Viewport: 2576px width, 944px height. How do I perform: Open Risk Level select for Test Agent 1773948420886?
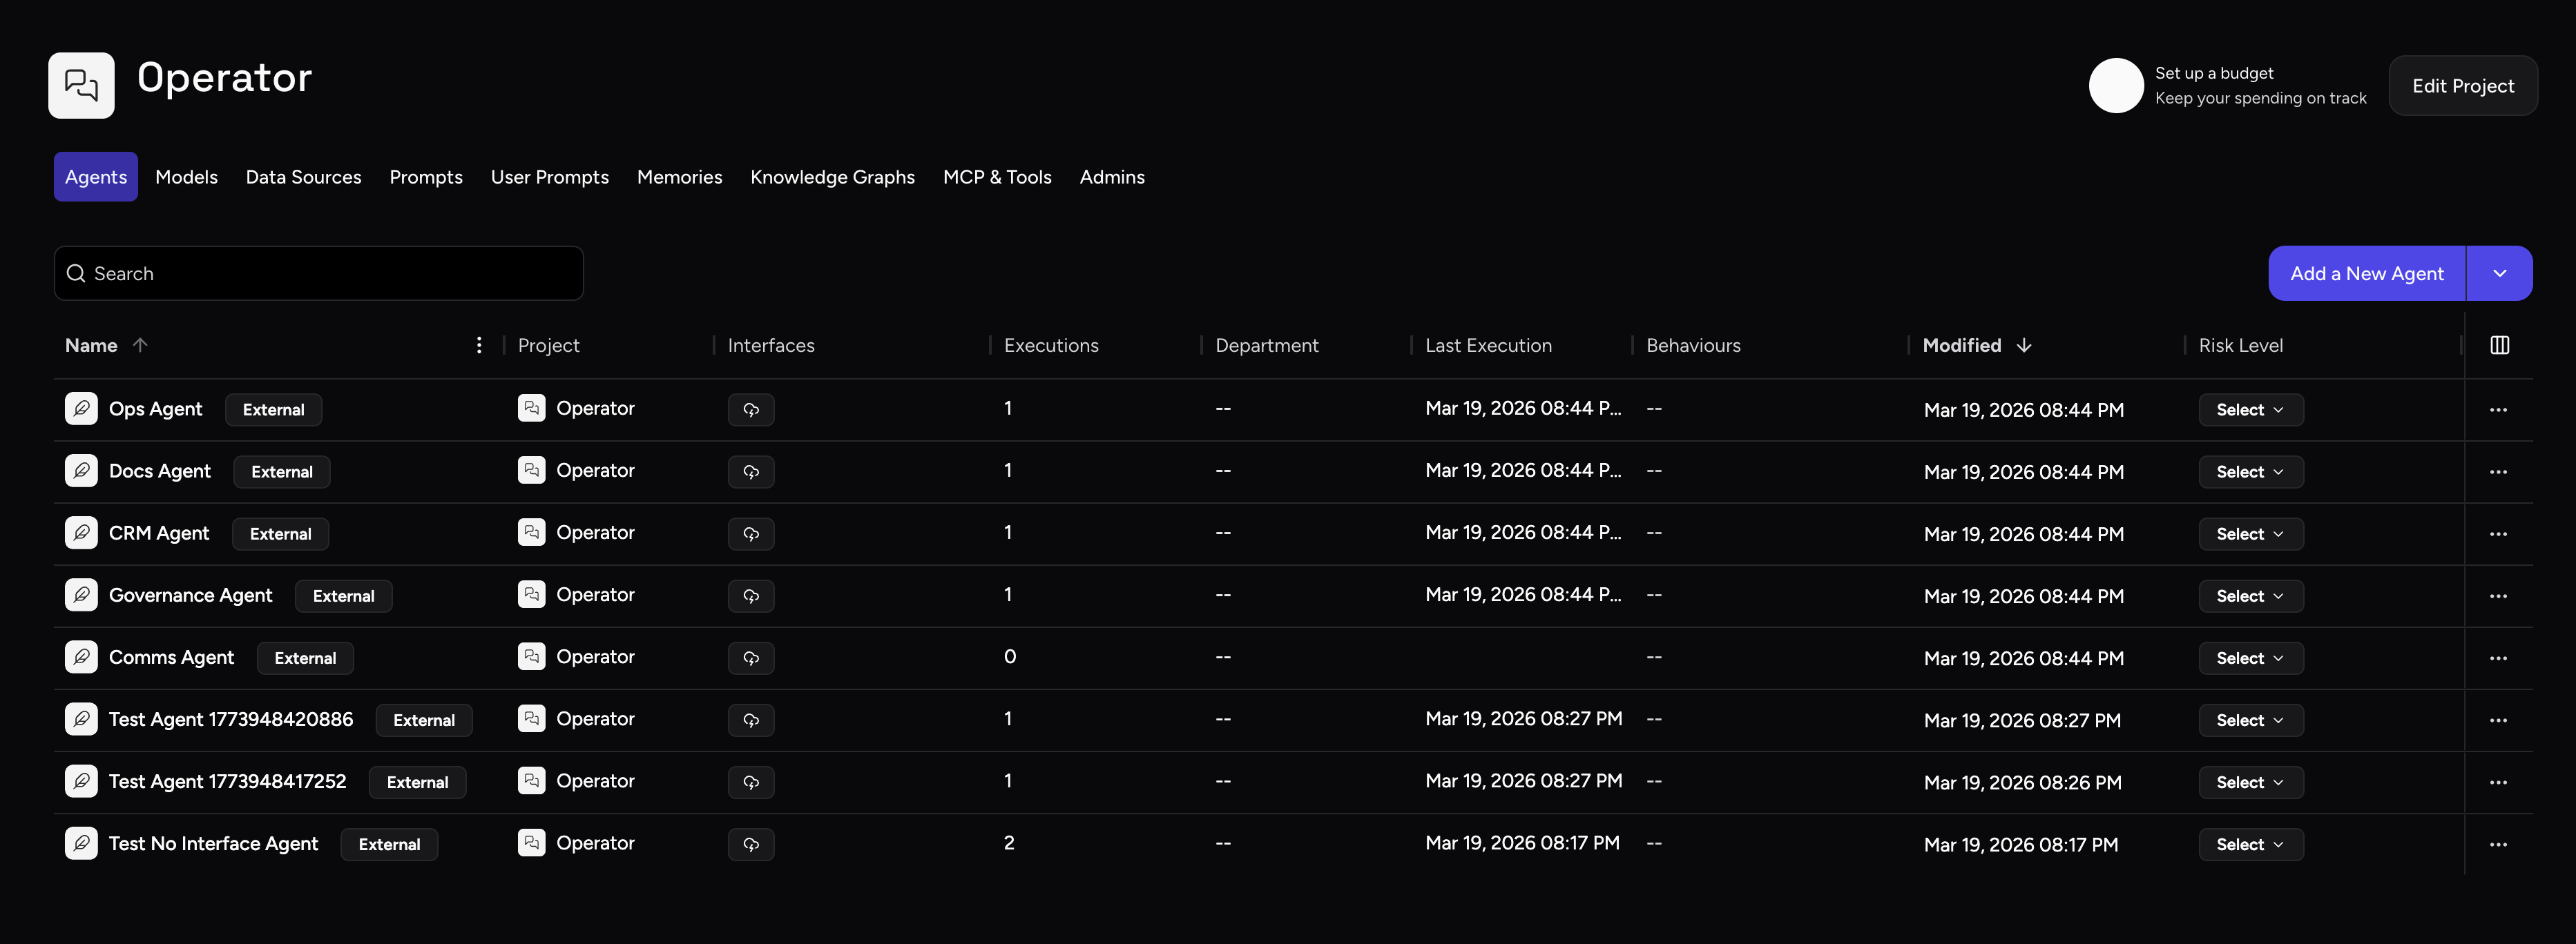click(x=2250, y=720)
